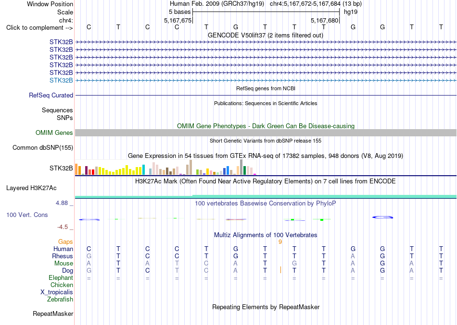Screen dimensions: 457x325
Task: Click the light blue STK32B transcript label
Action: [x=61, y=80]
